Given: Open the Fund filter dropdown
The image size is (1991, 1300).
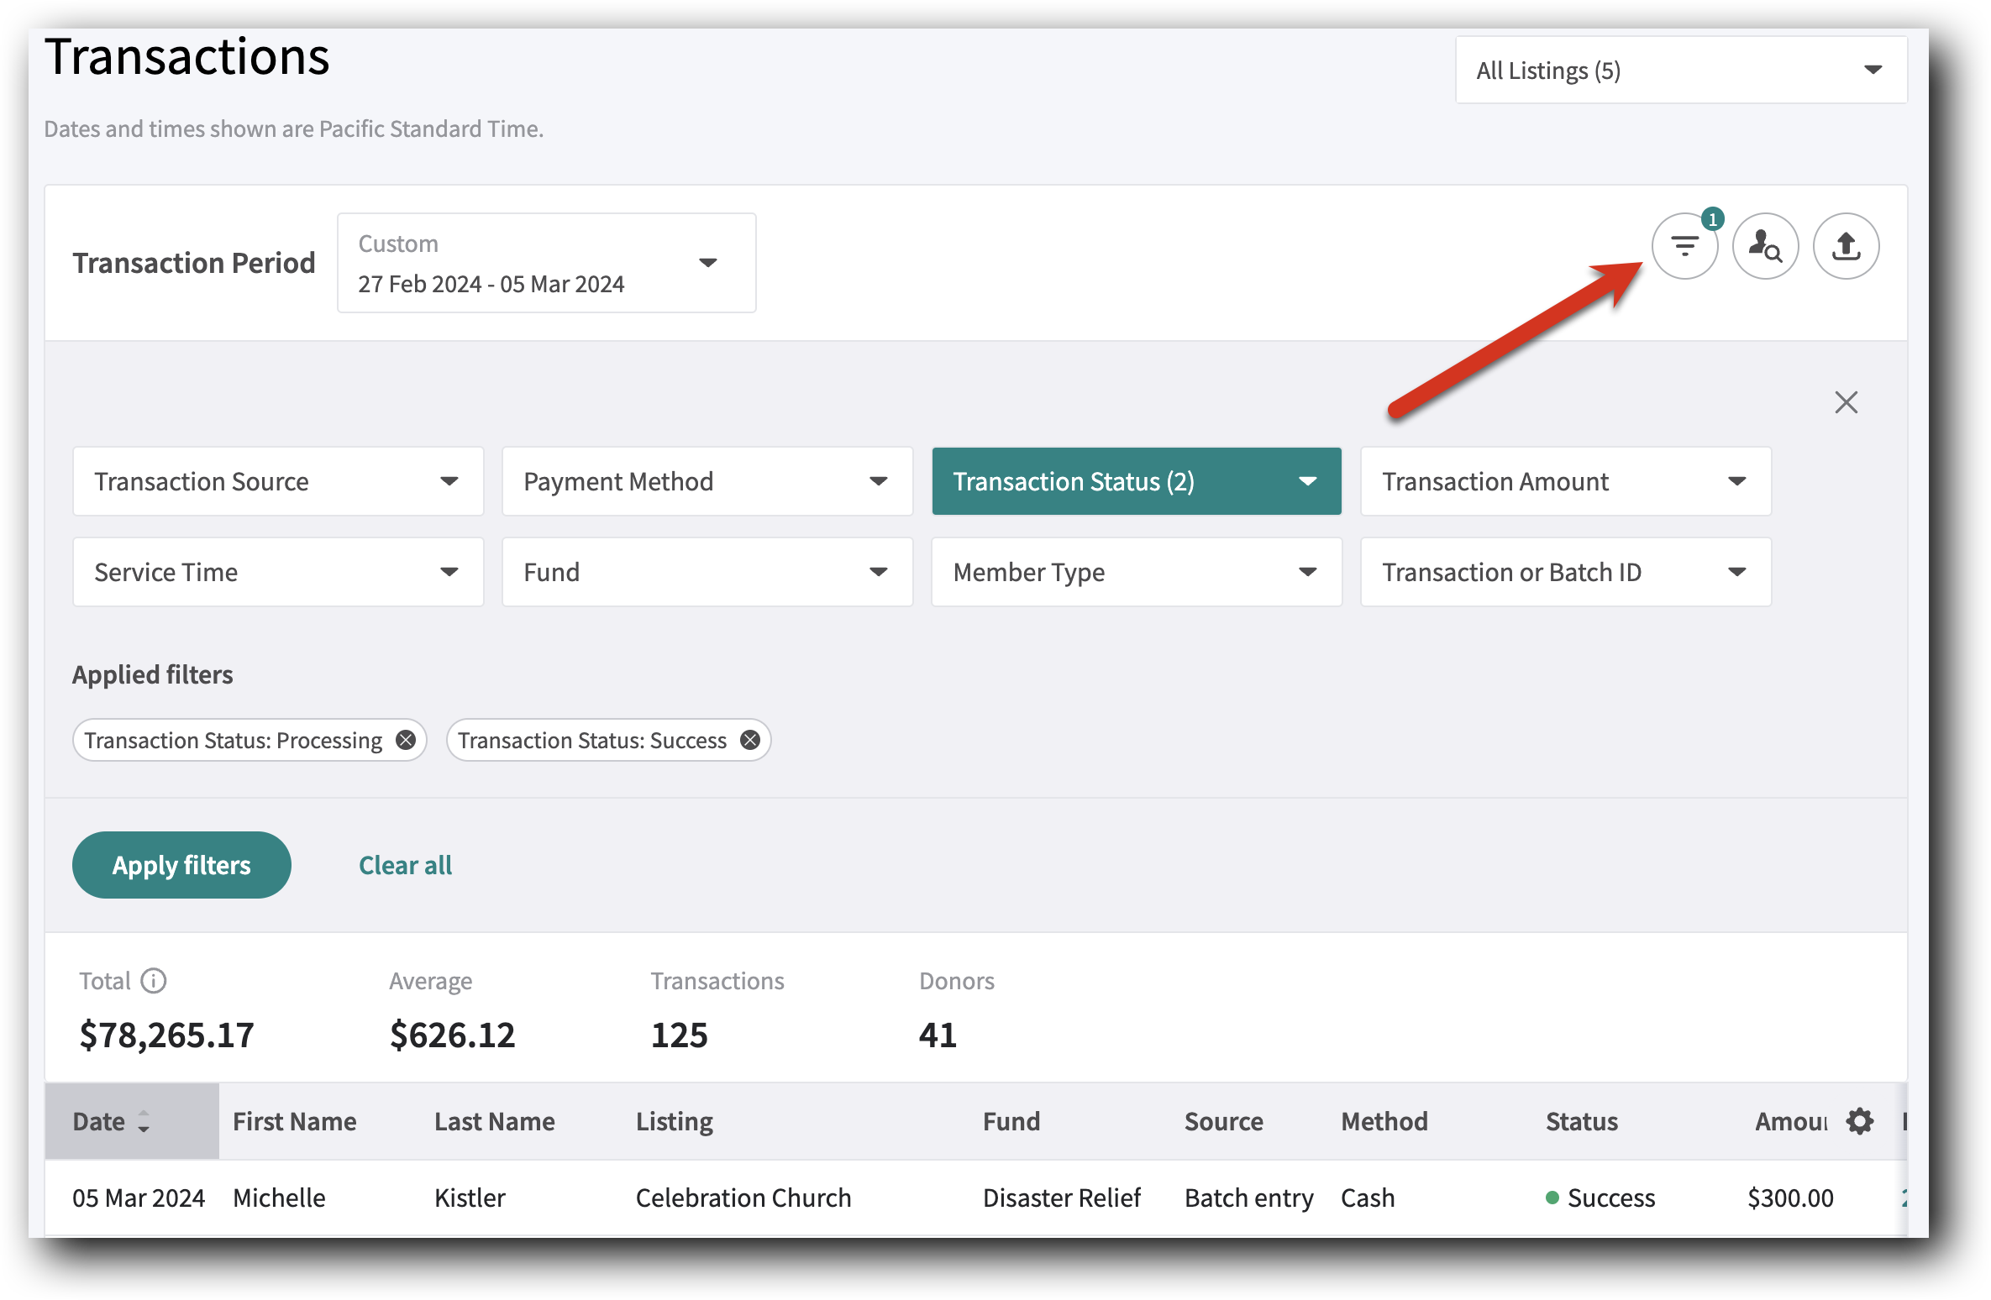Looking at the screenshot, I should tap(707, 572).
